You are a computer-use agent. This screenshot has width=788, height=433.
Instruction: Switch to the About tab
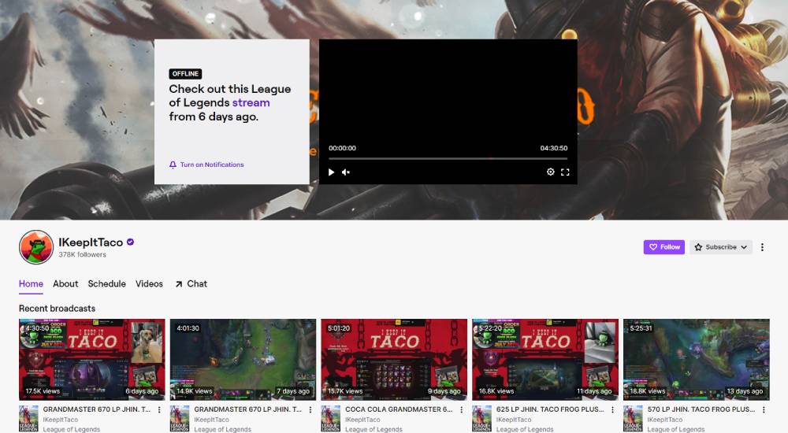(65, 283)
